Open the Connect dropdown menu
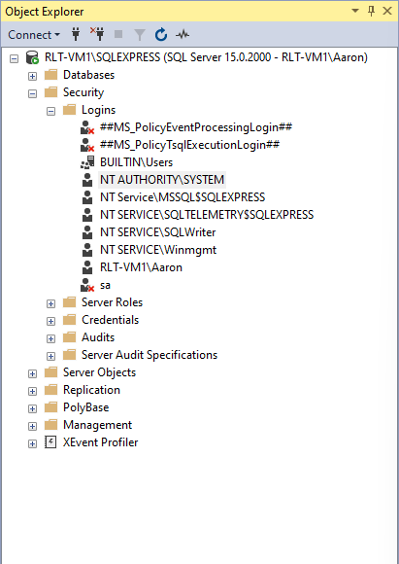 [x=33, y=35]
